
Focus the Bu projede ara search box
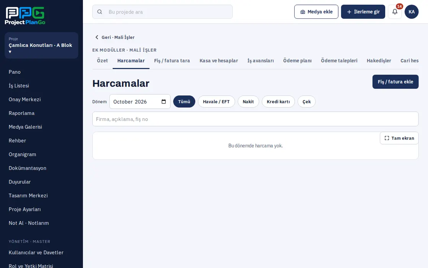[162, 12]
